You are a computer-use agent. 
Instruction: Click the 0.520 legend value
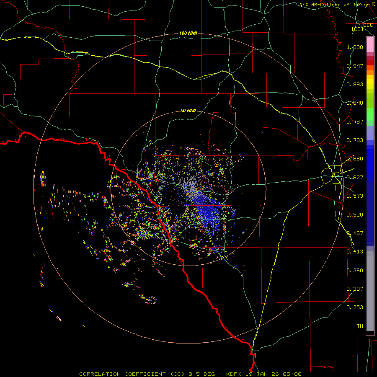point(355,215)
